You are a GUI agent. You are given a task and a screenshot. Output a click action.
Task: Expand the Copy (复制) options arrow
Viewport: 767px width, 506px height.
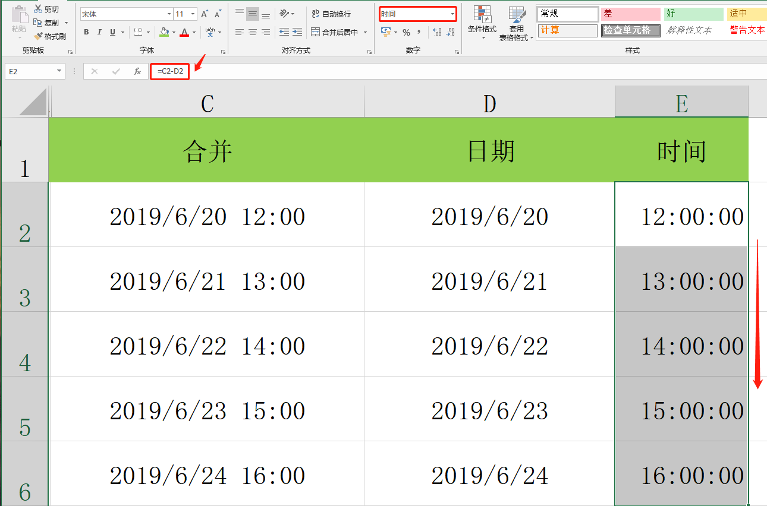(66, 23)
